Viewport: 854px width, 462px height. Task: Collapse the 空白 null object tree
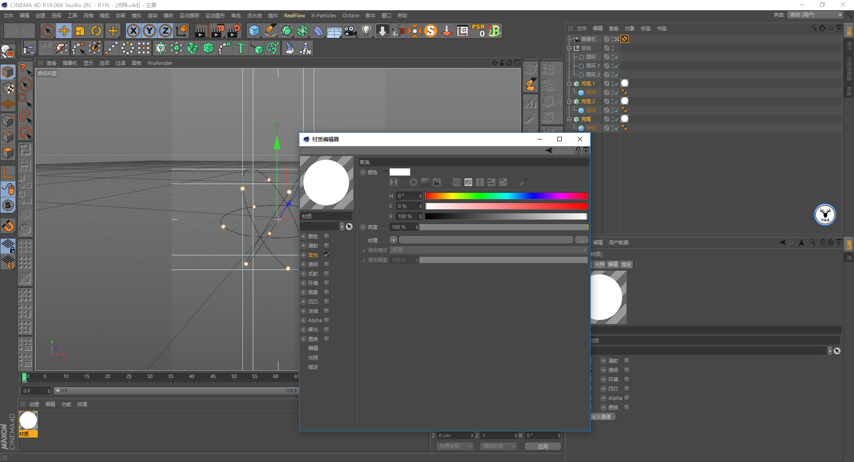[569, 48]
